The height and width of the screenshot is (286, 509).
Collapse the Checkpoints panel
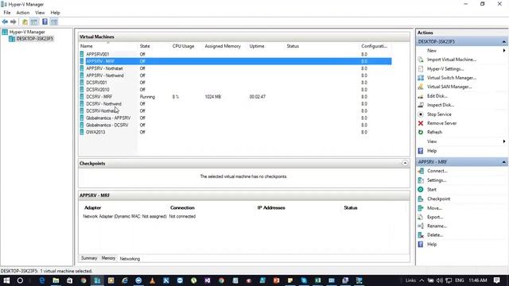(x=405, y=163)
